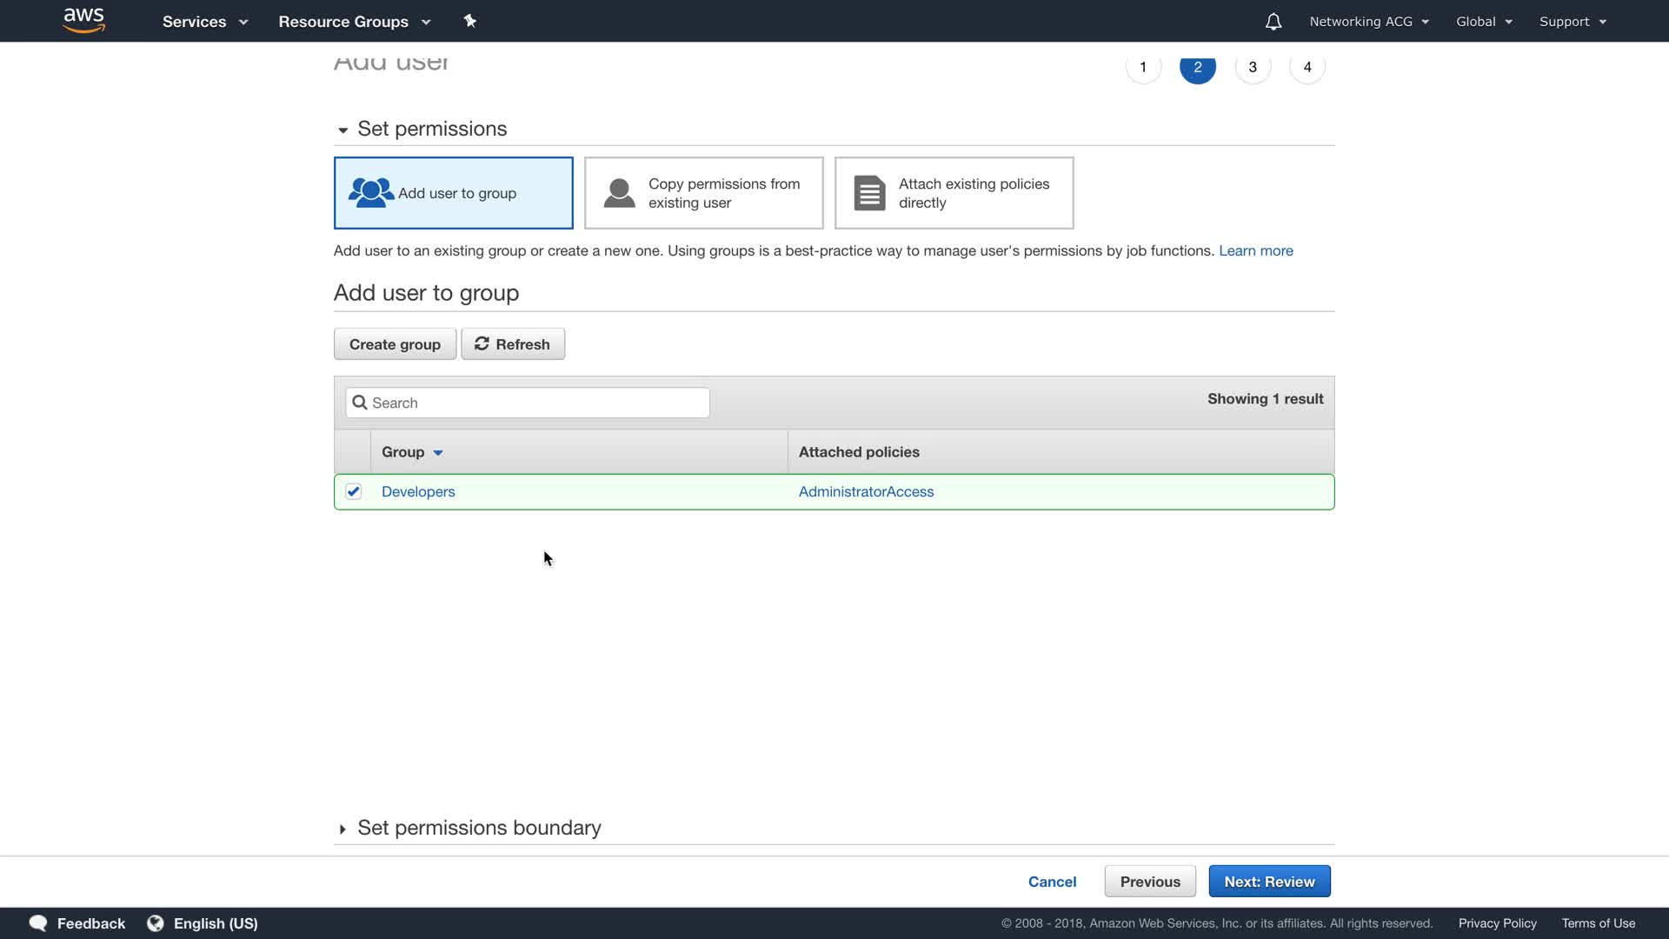Click the policy document icon

tap(869, 193)
